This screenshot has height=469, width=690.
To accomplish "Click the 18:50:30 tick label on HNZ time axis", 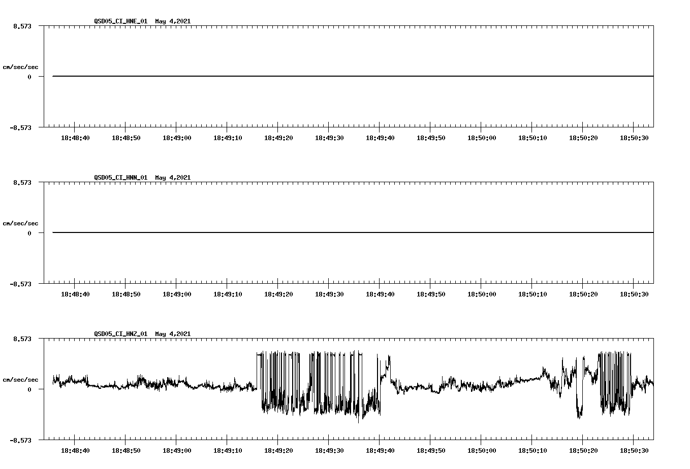I will (x=635, y=450).
